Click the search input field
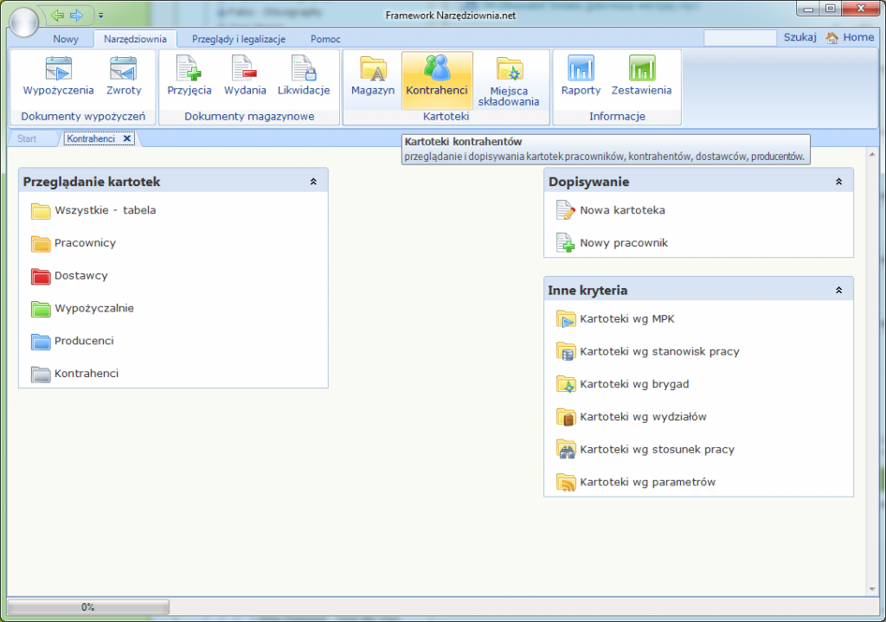Image resolution: width=886 pixels, height=622 pixels. pyautogui.click(x=740, y=38)
